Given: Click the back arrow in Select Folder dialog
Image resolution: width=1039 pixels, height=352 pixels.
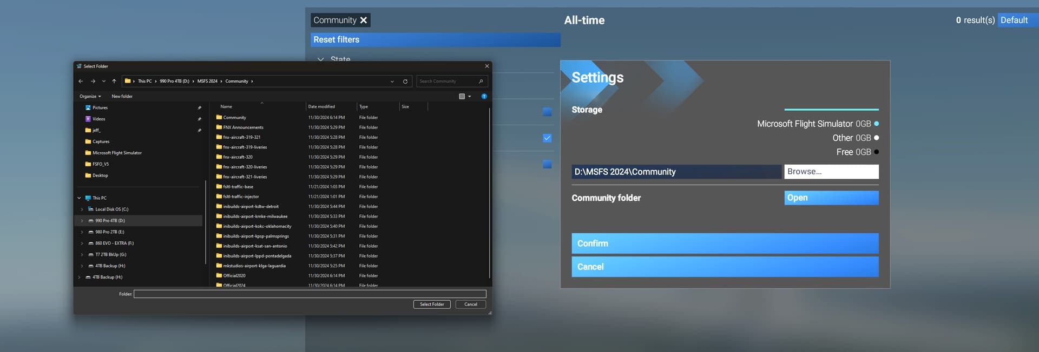Looking at the screenshot, I should 81,82.
